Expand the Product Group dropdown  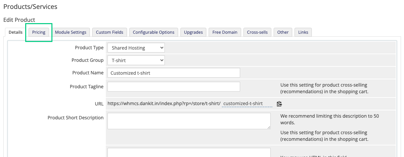coord(136,60)
